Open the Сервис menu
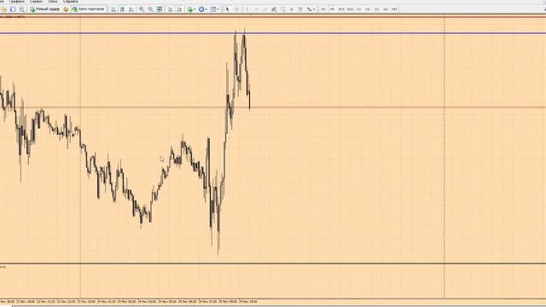This screenshot has width=546, height=307. (36, 2)
